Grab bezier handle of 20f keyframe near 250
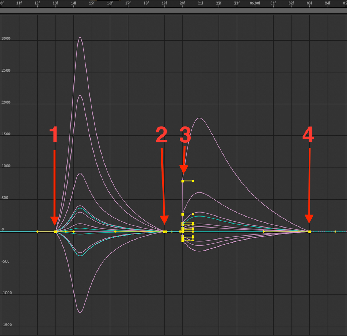The width and height of the screenshot is (347, 336). [x=193, y=214]
